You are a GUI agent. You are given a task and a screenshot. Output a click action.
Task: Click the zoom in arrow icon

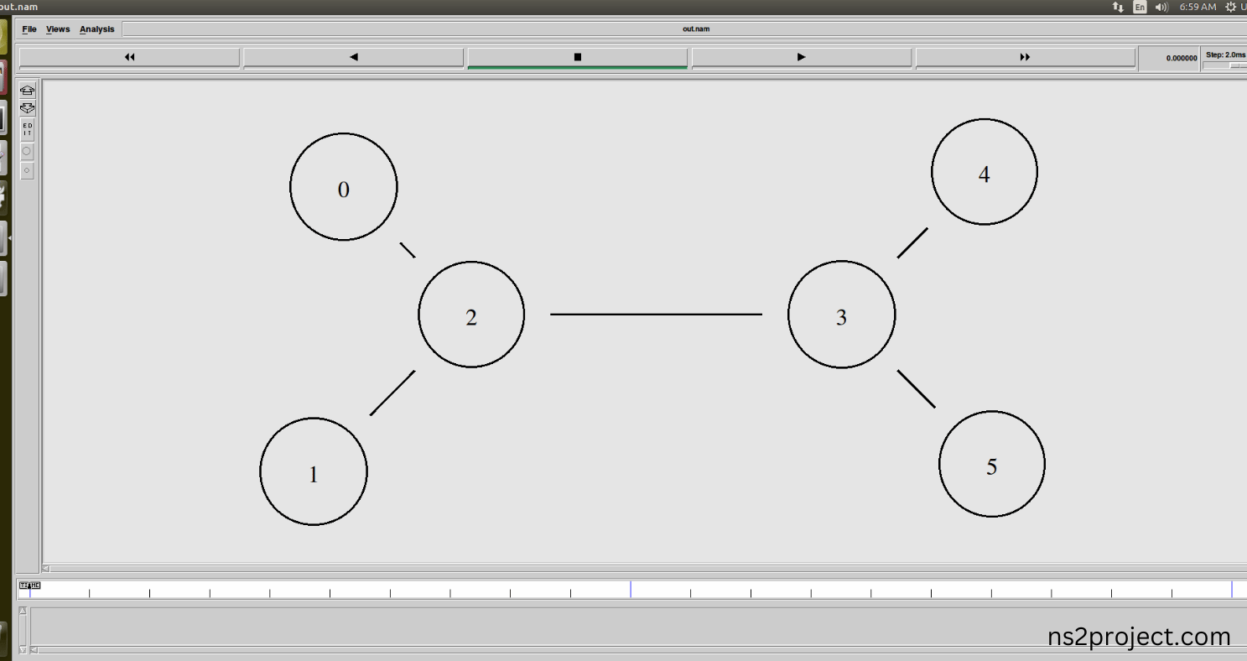[x=27, y=91]
